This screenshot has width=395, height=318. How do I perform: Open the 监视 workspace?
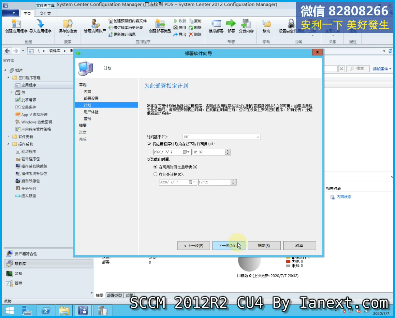click(19, 273)
